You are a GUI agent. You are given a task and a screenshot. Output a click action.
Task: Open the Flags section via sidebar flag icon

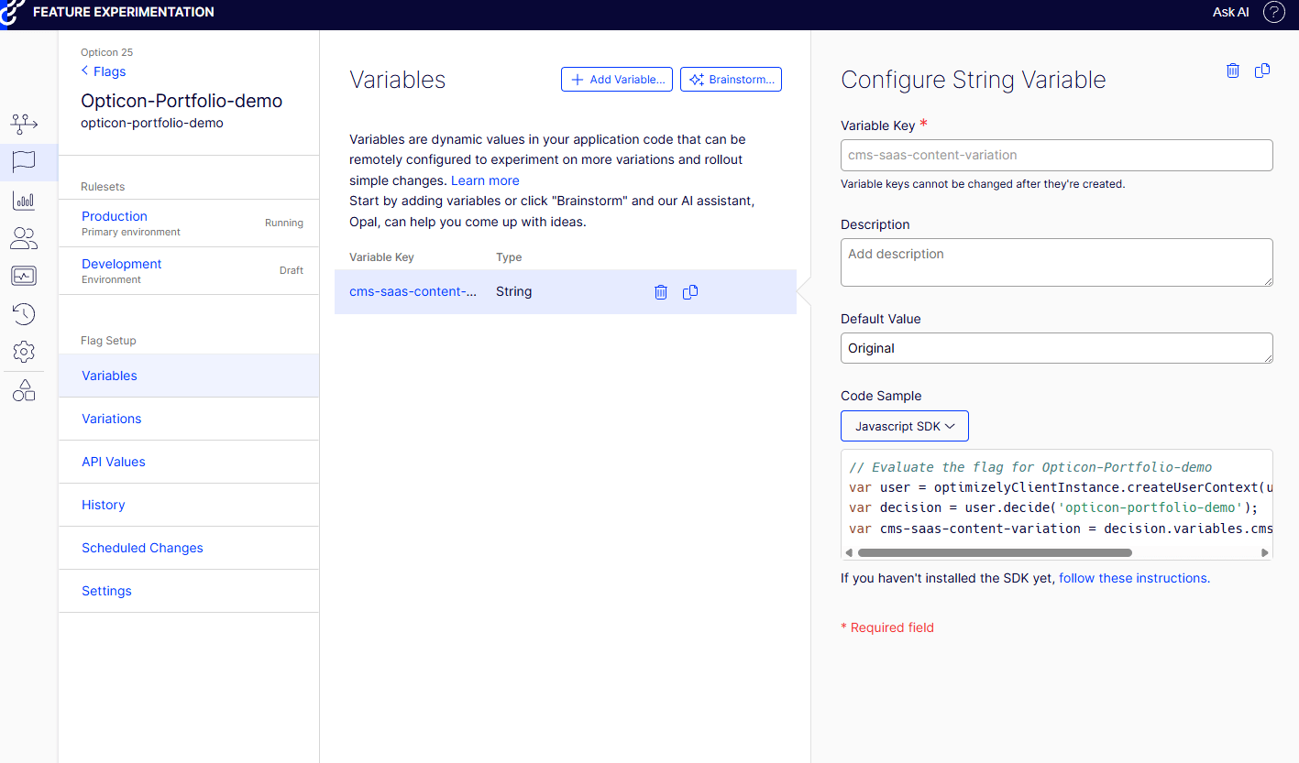coord(24,162)
